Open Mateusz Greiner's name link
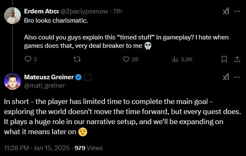Screen dimensions: 246x156 (49, 77)
